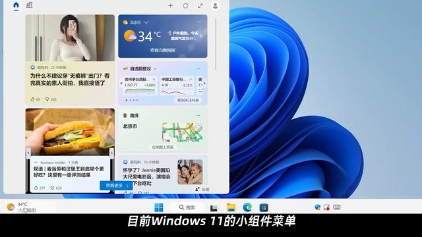Select the first pagination dot in the stocks widget
422x237 pixels.
[x=126, y=100]
